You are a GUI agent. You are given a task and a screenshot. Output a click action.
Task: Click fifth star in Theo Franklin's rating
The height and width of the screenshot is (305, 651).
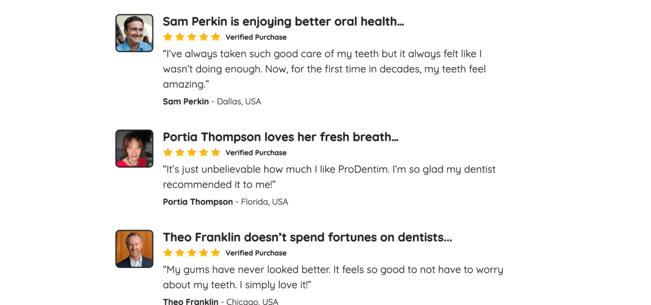click(216, 253)
